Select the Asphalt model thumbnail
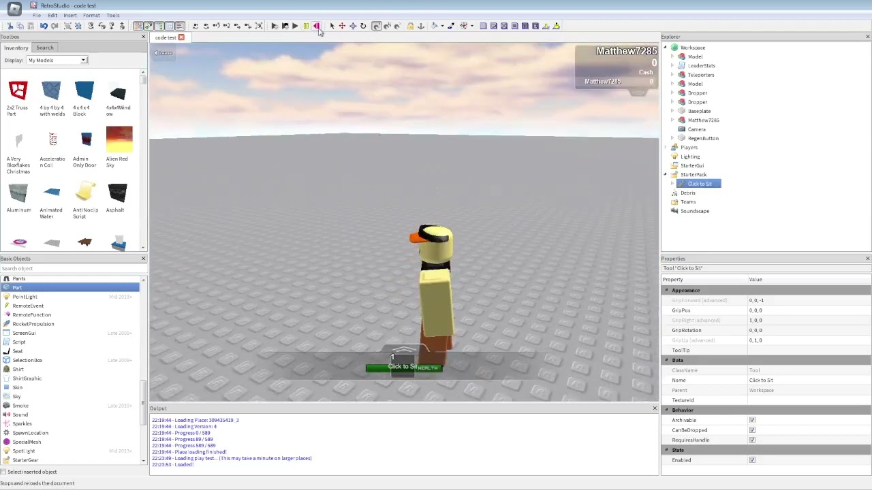The height and width of the screenshot is (490, 872). pos(117,193)
